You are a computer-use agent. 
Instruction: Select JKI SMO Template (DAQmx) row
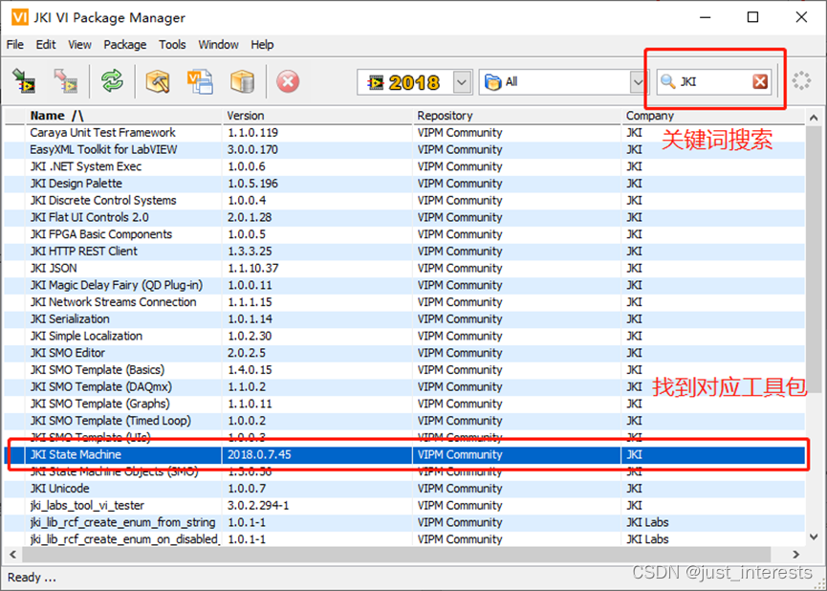click(x=404, y=386)
